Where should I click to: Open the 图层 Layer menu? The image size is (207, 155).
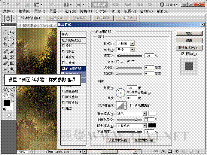55,11
